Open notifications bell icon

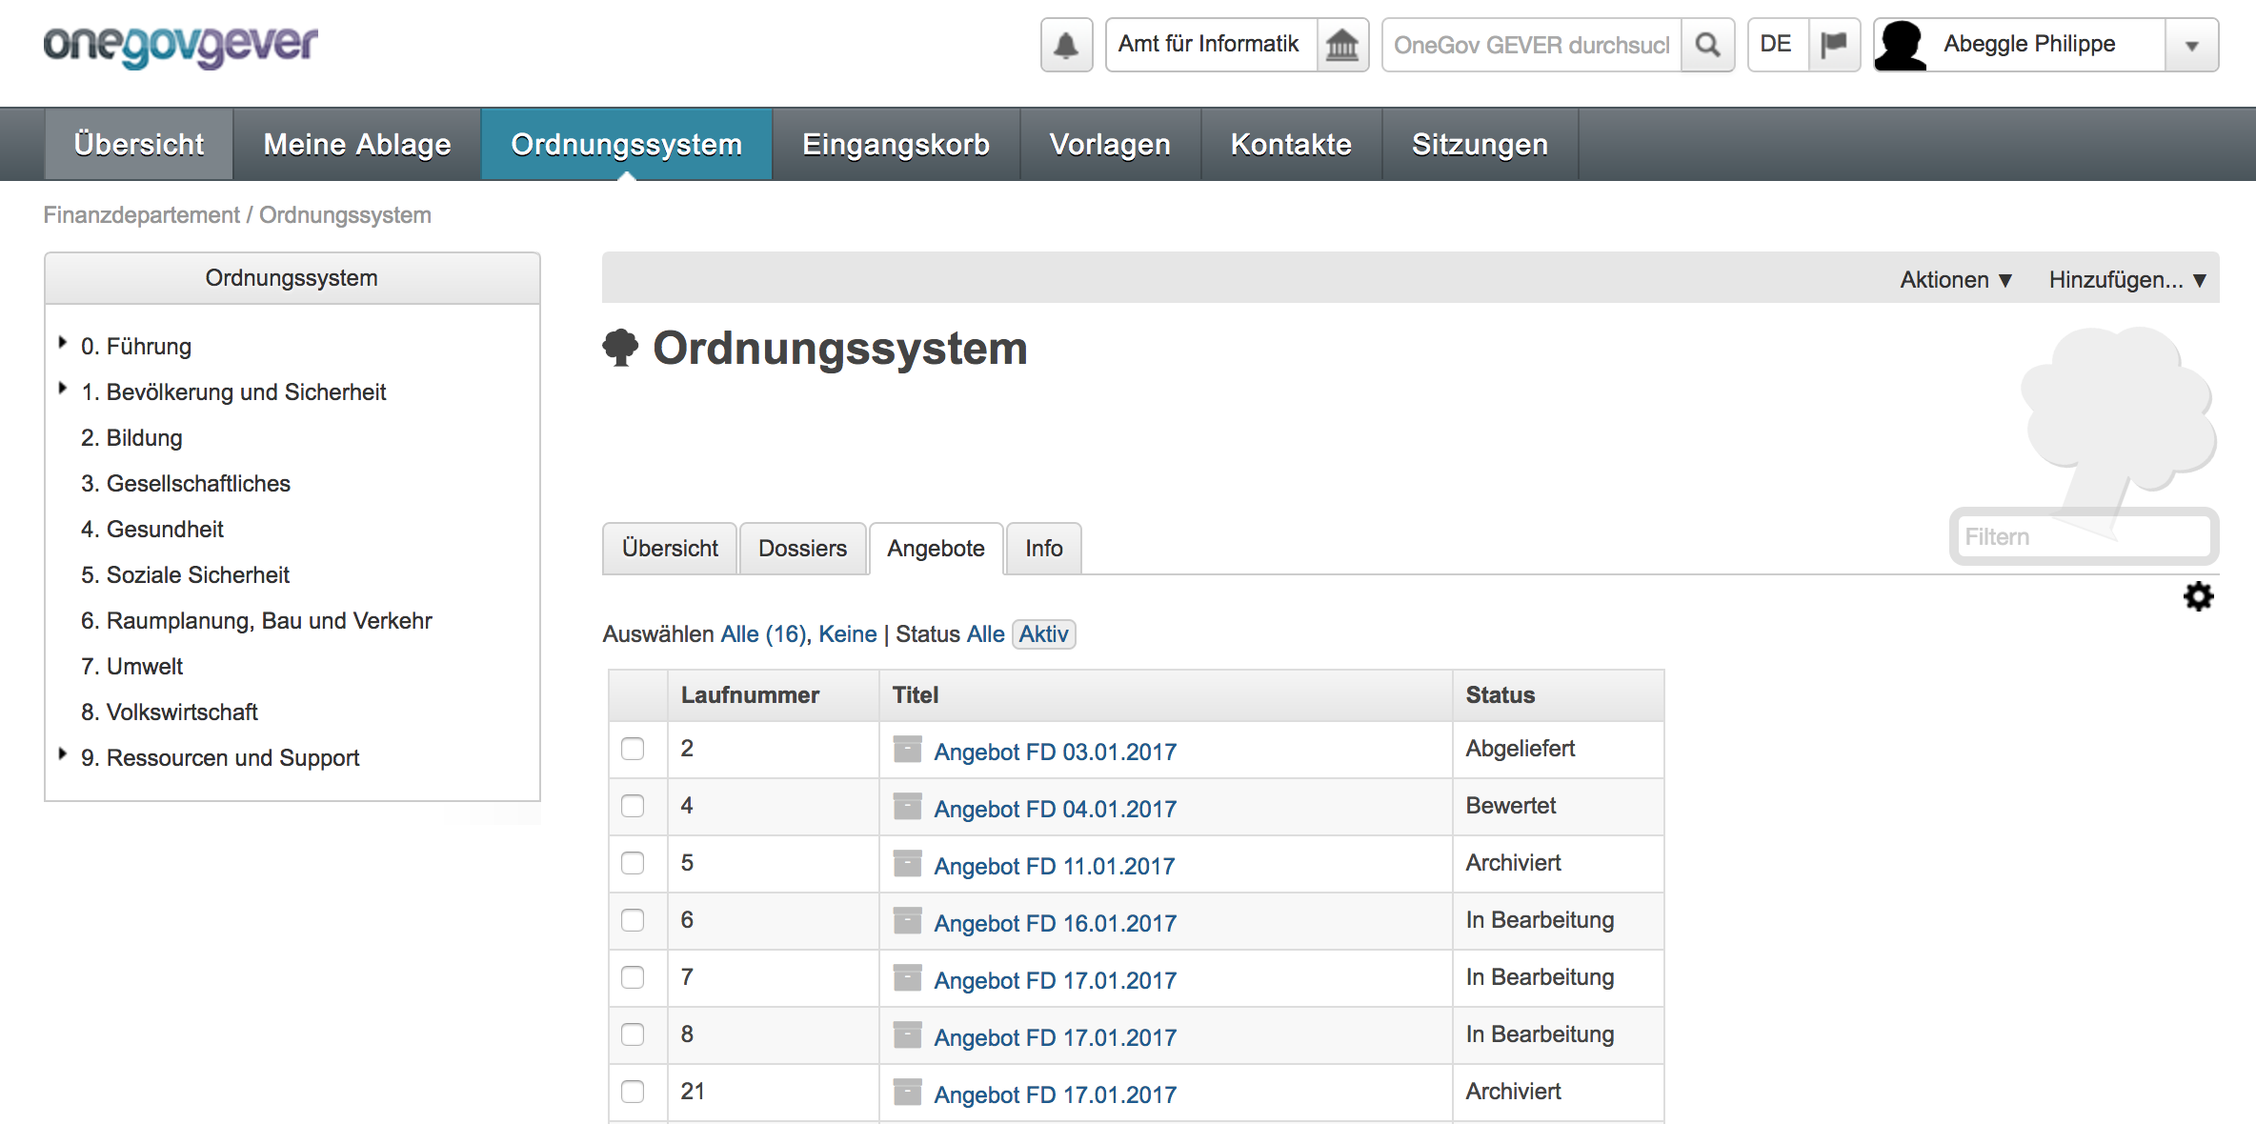click(1066, 45)
